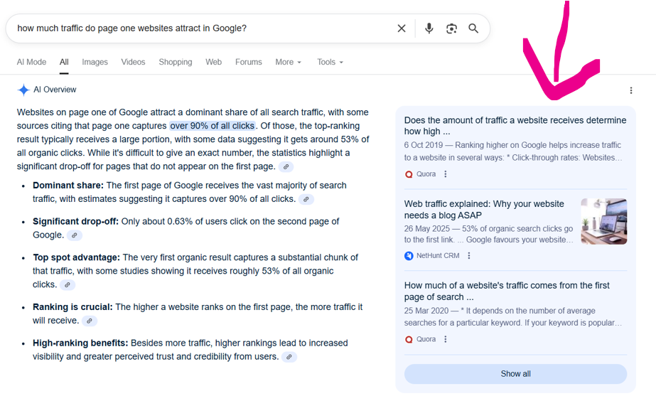Select the All tab
This screenshot has width=656, height=396.
coord(64,62)
